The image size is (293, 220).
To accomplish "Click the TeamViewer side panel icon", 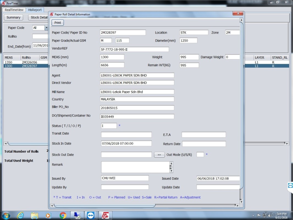I will tap(290, 186).
